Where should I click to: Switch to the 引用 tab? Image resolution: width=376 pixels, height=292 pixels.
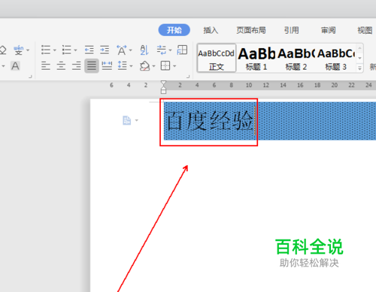292,30
